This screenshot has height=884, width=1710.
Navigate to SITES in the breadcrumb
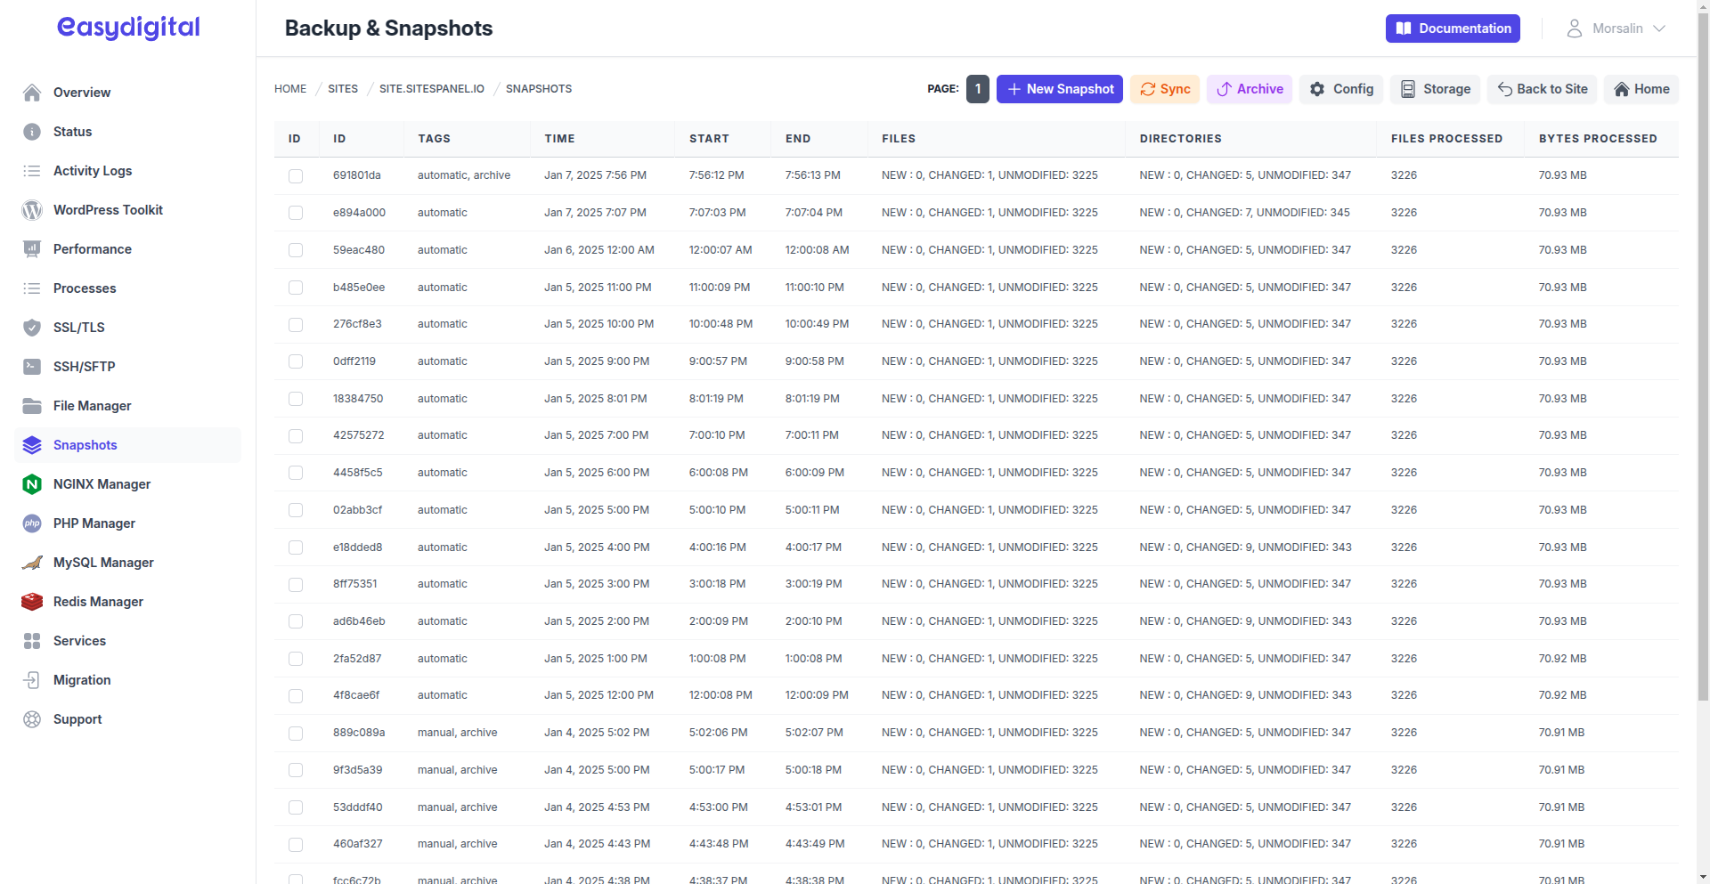pyautogui.click(x=343, y=89)
